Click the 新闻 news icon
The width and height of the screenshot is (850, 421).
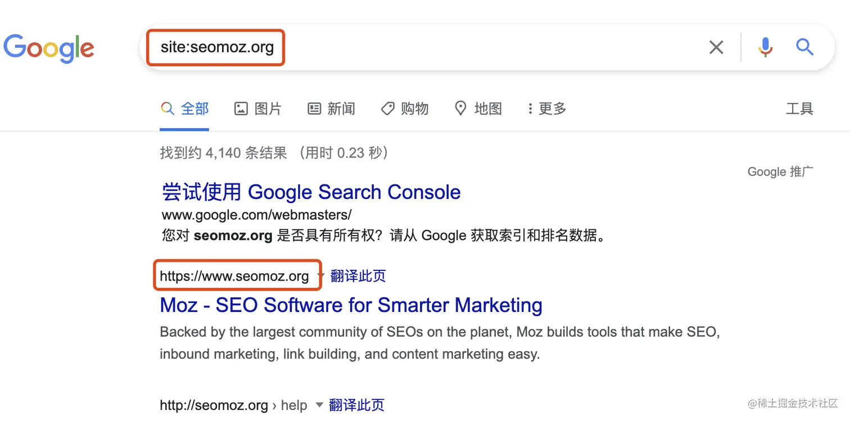coord(314,108)
